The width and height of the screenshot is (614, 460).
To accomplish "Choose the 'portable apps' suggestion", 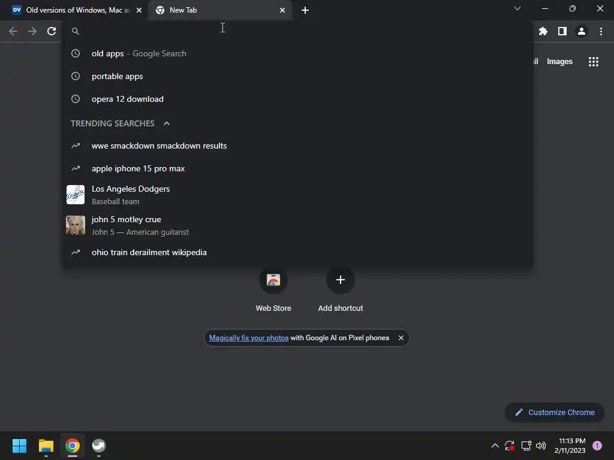I will [x=297, y=76].
